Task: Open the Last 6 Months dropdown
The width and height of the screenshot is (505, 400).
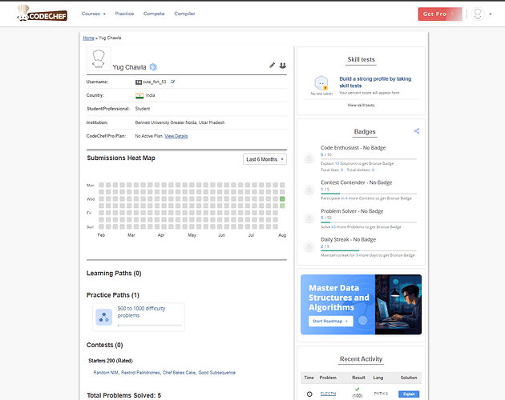Action: click(x=265, y=159)
